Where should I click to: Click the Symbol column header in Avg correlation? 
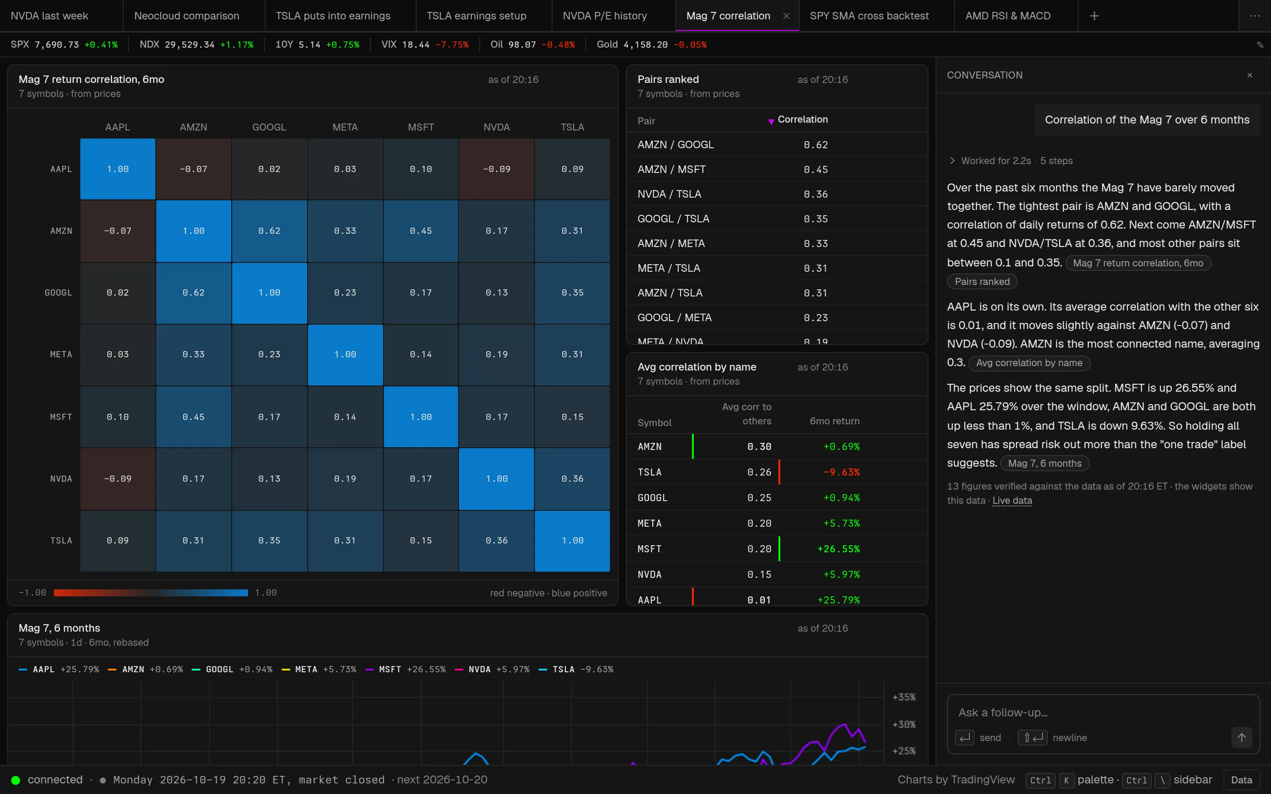pyautogui.click(x=654, y=423)
